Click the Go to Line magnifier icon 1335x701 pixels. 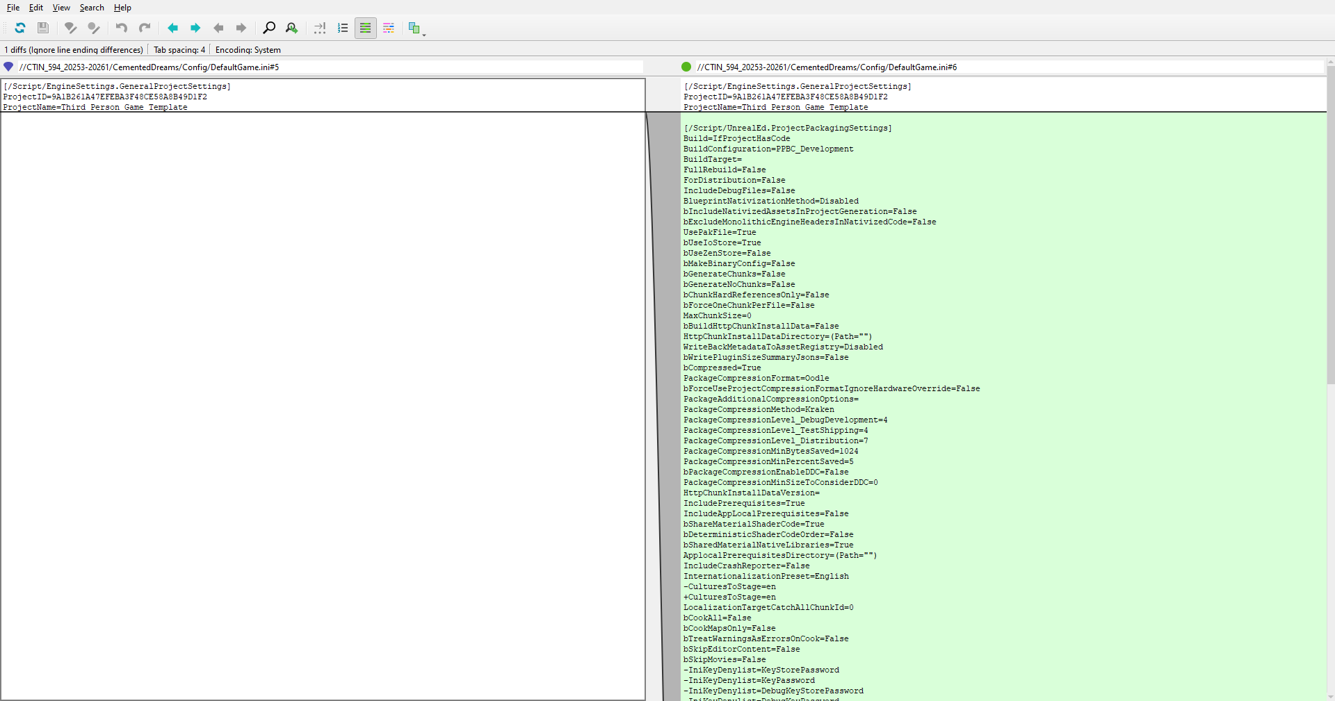pos(292,28)
